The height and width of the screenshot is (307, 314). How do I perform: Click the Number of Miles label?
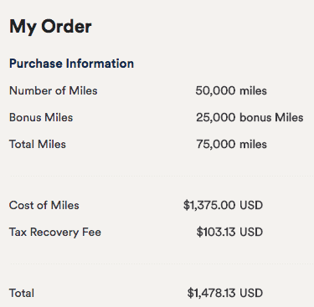54,90
